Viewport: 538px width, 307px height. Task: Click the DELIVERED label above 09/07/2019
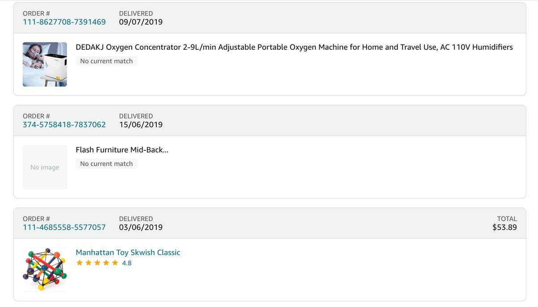[136, 13]
